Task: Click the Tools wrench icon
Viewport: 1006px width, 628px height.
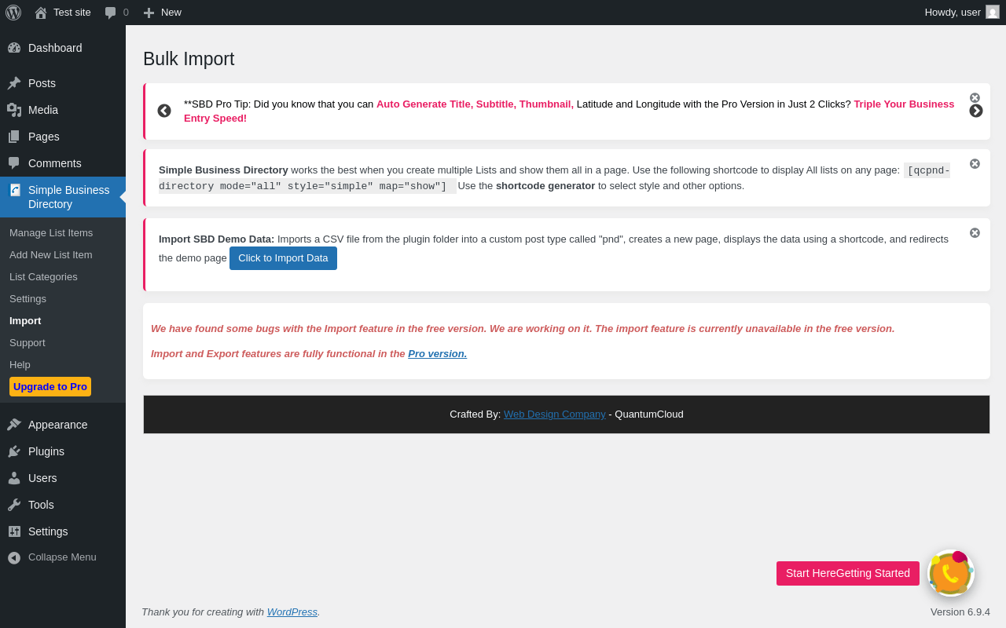Action: tap(14, 505)
